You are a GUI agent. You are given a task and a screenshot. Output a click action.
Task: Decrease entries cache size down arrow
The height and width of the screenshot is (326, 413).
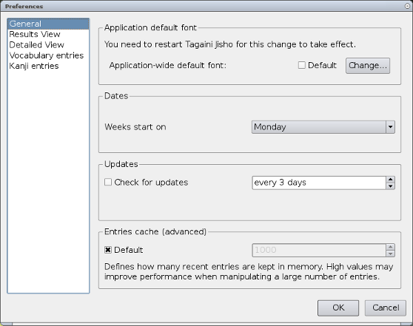(x=390, y=254)
